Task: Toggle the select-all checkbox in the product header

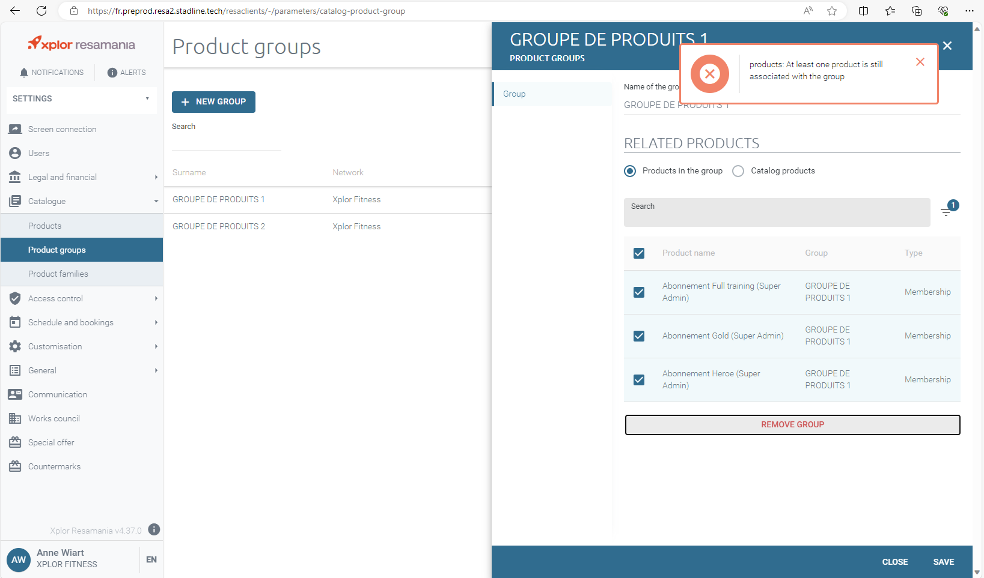Action: tap(639, 253)
